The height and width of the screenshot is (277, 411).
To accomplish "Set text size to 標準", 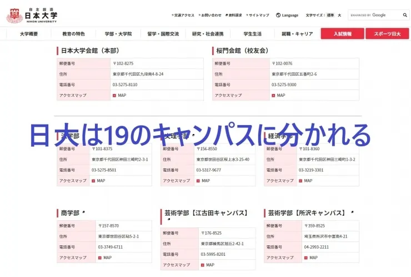I will (330, 15).
